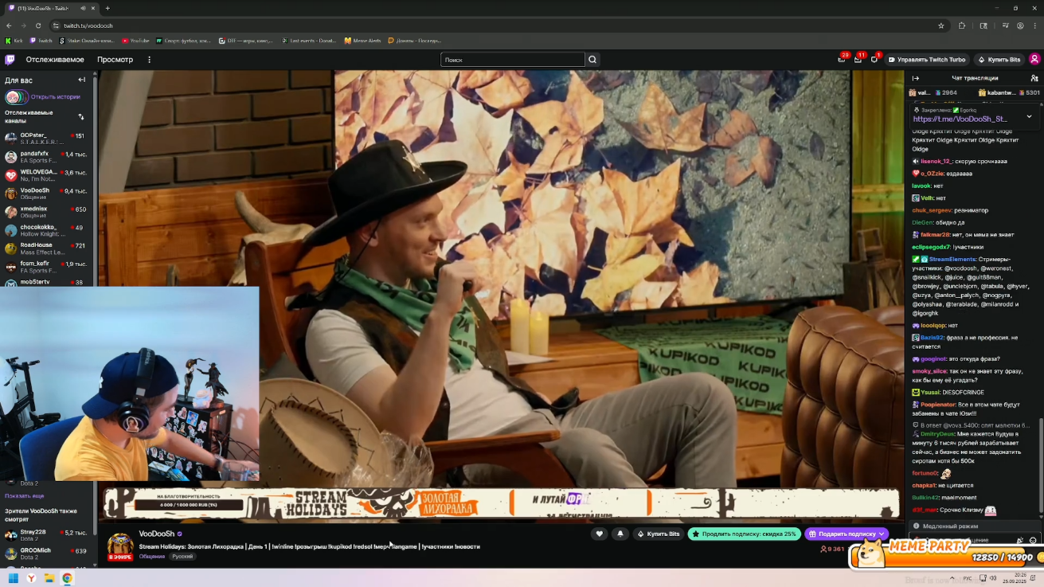Screen dimensions: 1044x587
Task: Bookmark this page with the star icon
Action: click(x=940, y=25)
